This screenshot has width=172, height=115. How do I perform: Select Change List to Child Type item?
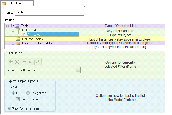coord(38,43)
